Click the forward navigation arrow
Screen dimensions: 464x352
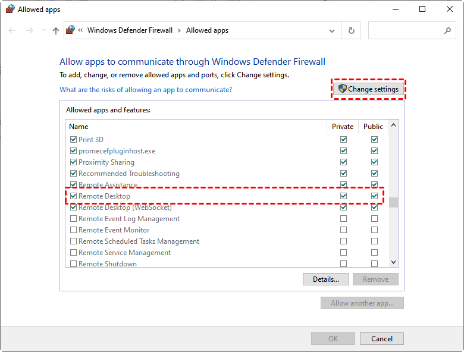click(x=29, y=30)
